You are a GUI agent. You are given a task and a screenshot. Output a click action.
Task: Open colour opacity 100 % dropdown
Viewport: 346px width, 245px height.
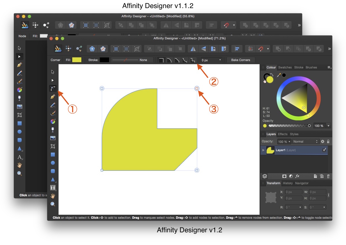[x=328, y=126]
